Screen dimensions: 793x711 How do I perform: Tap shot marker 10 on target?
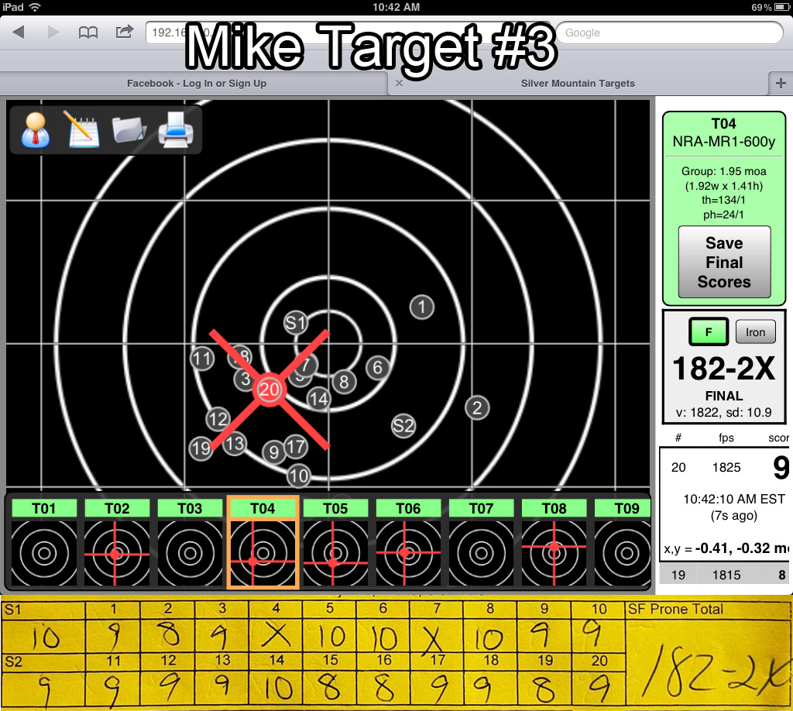click(298, 476)
